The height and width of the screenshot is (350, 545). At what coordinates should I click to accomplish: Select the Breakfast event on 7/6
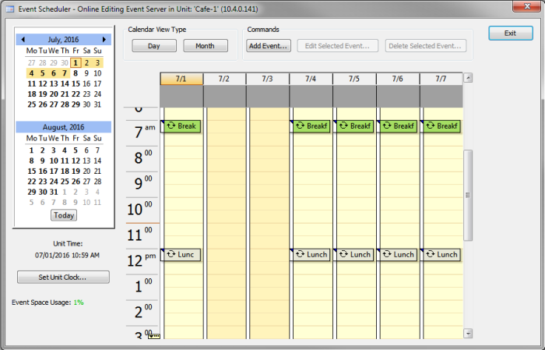(x=397, y=126)
